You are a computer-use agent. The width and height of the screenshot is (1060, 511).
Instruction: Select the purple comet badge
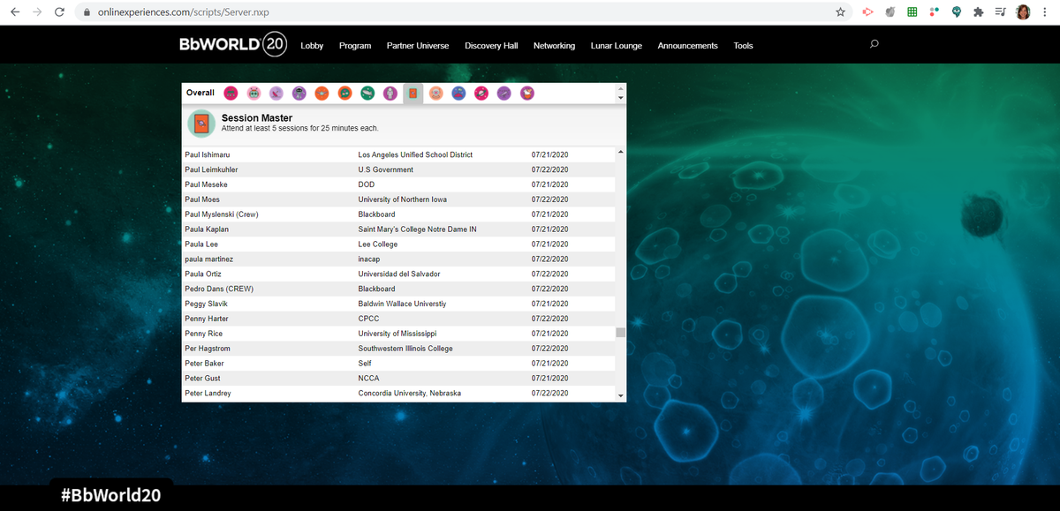point(504,93)
